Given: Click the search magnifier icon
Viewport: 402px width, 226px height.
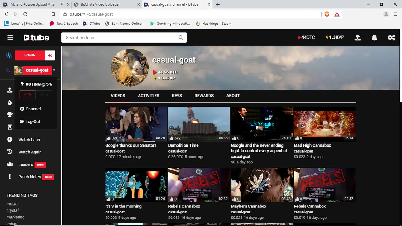Looking at the screenshot, I should (x=181, y=38).
